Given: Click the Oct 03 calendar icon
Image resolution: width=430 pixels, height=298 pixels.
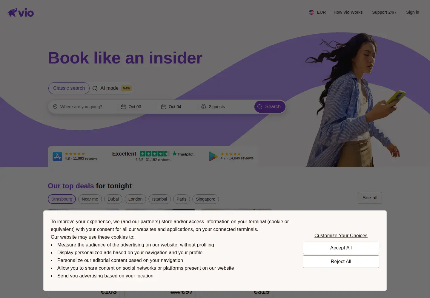Looking at the screenshot, I should (x=123, y=107).
